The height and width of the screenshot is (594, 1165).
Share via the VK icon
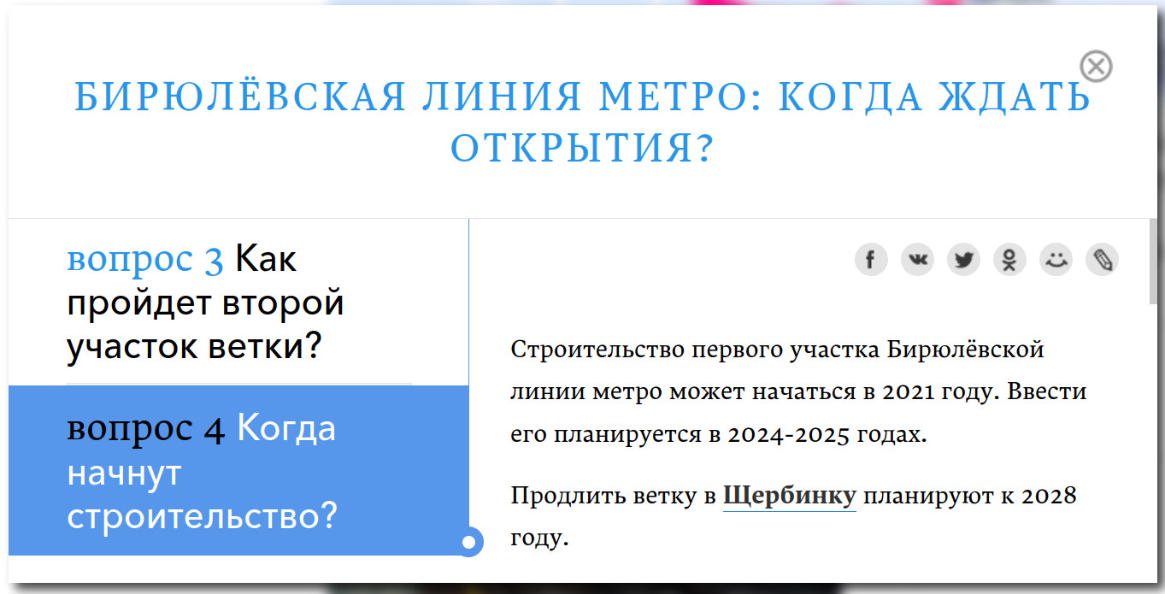pos(917,259)
